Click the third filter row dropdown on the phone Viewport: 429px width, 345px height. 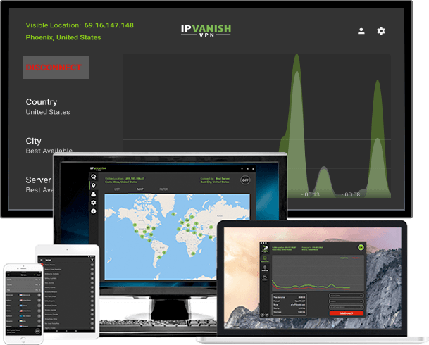coord(23,290)
